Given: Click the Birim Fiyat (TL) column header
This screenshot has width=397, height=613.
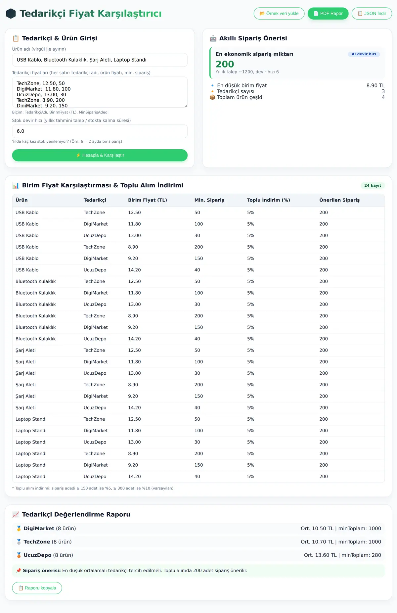Looking at the screenshot, I should [x=148, y=200].
